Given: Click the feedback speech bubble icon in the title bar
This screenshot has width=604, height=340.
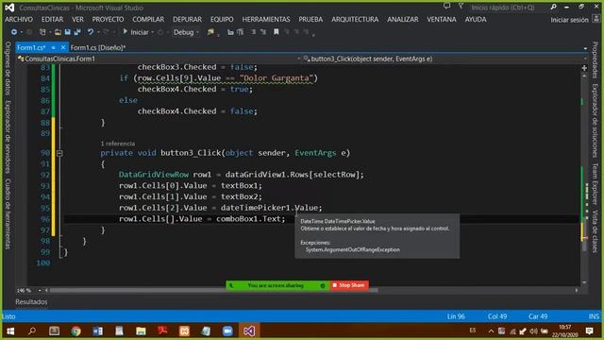Looking at the screenshot, I should (x=446, y=7).
